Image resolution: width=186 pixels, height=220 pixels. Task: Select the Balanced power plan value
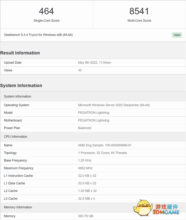tap(85, 128)
